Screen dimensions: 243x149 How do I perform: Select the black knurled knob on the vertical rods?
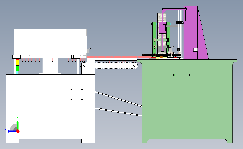click(x=180, y=23)
